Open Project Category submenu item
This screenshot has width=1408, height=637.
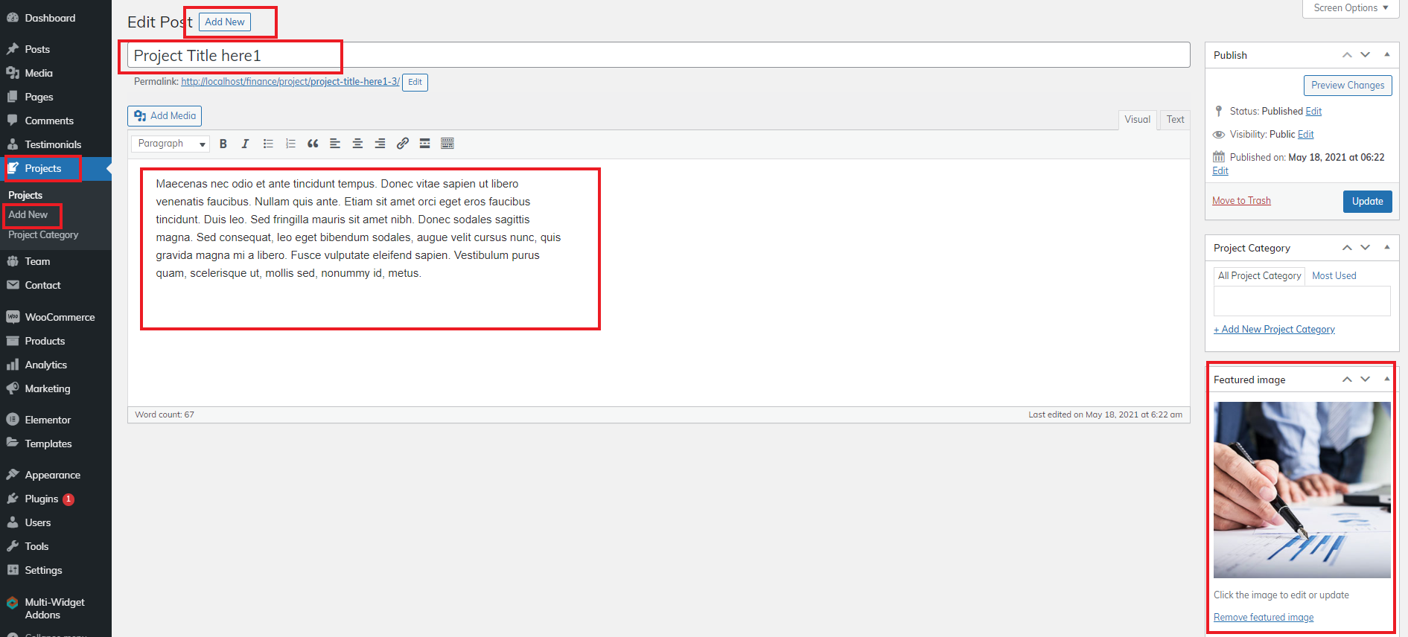pyautogui.click(x=43, y=235)
